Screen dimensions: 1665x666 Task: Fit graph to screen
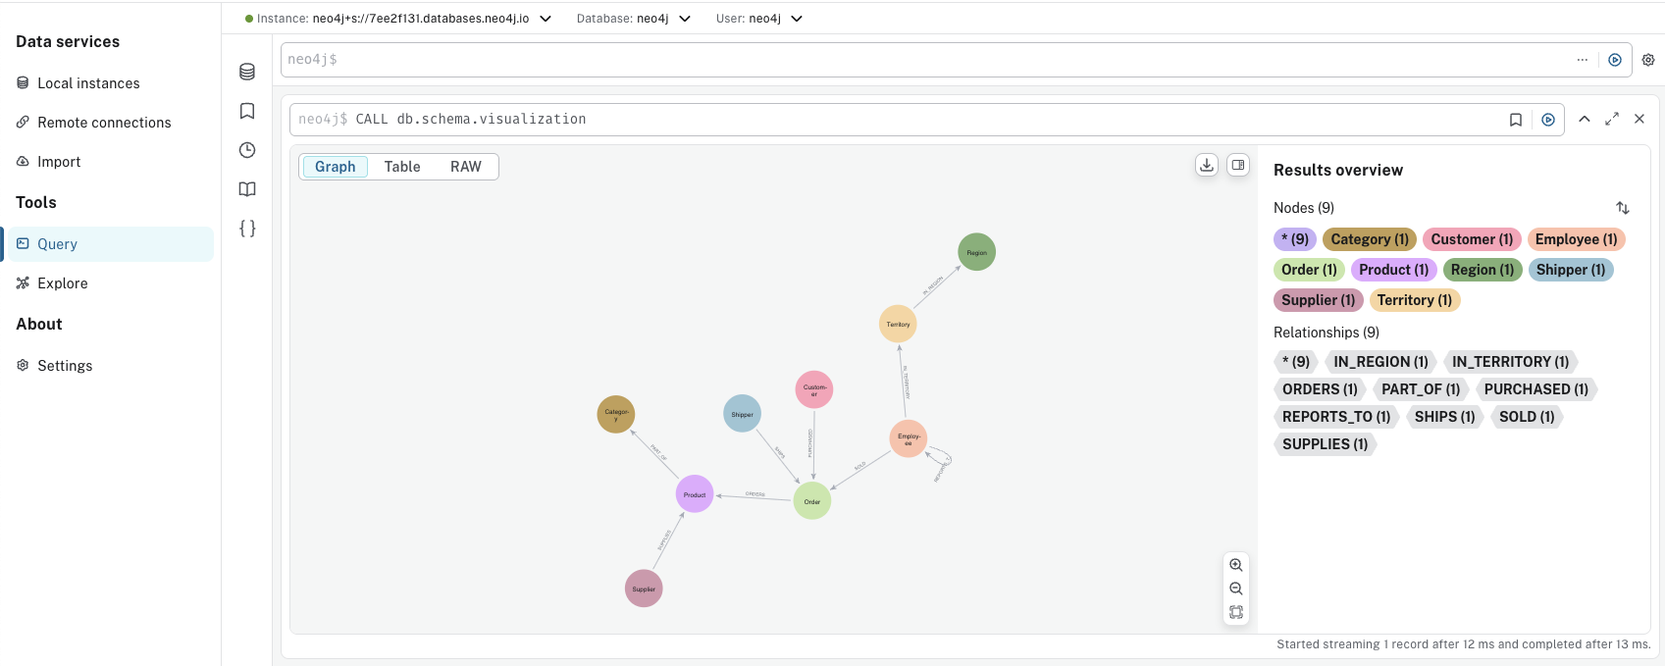point(1236,612)
